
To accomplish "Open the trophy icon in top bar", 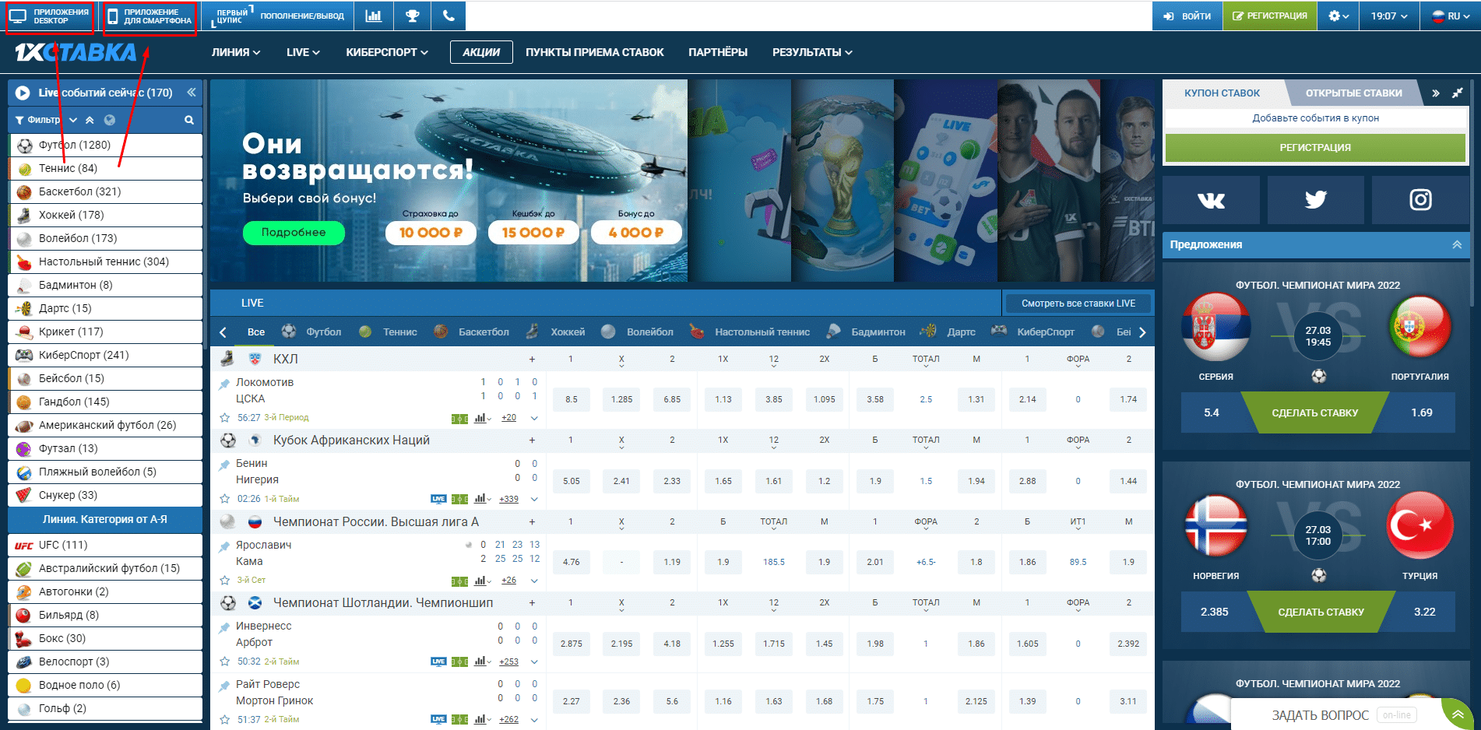I will [413, 16].
